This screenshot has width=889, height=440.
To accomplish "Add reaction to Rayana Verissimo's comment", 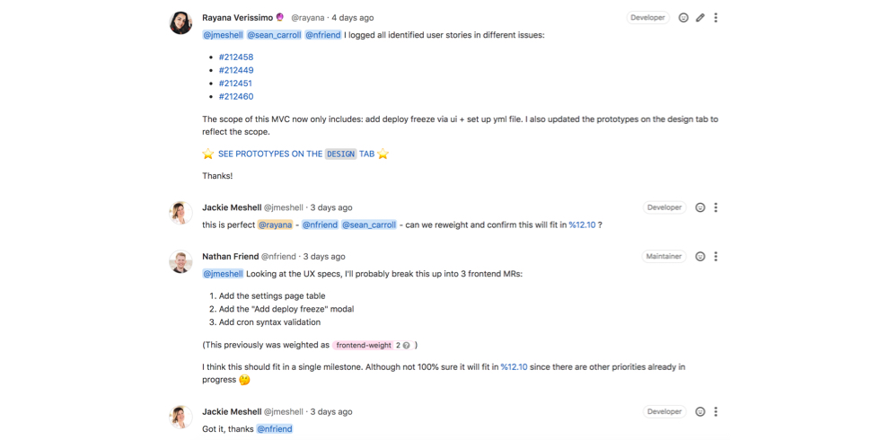I will coord(683,18).
